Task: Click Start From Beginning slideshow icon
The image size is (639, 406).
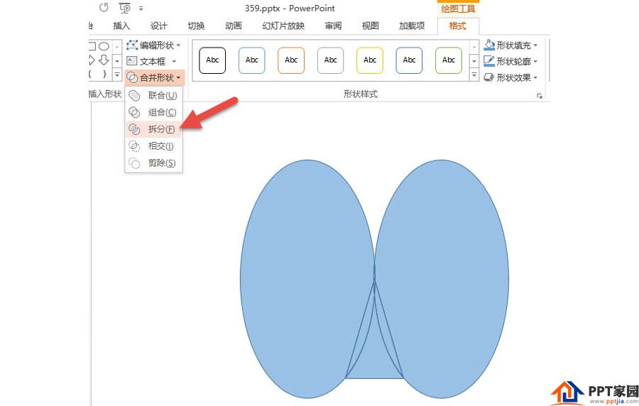Action: point(125,8)
